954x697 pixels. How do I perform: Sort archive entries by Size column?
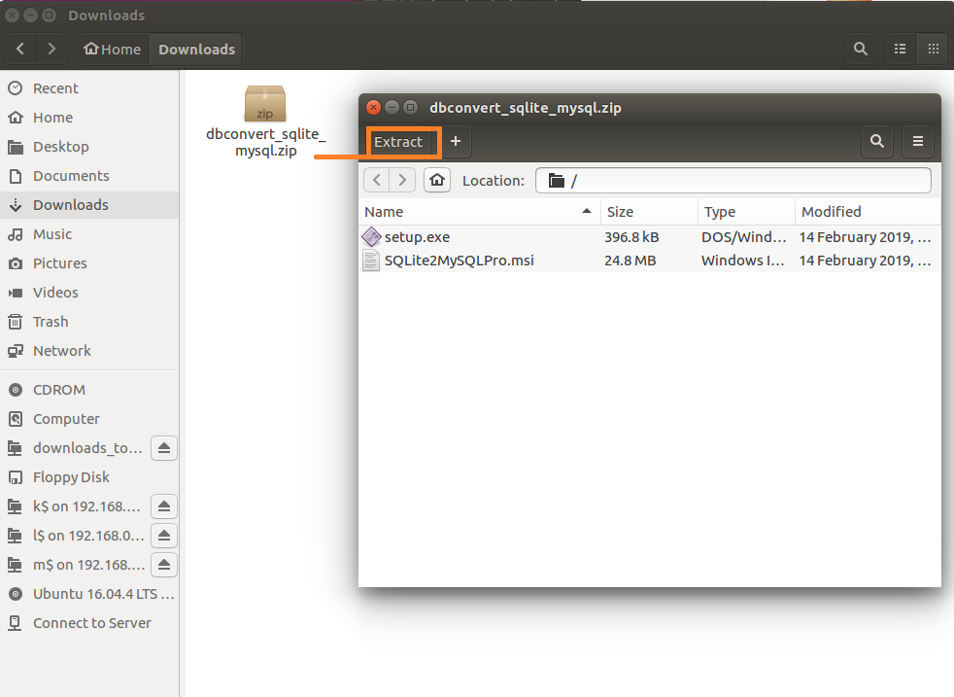649,212
